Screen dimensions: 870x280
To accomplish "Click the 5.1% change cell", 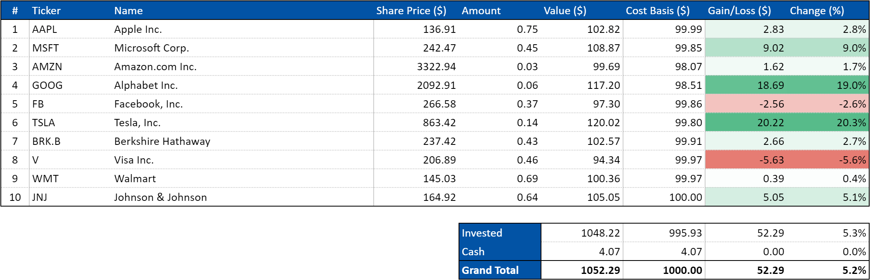I will point(828,197).
